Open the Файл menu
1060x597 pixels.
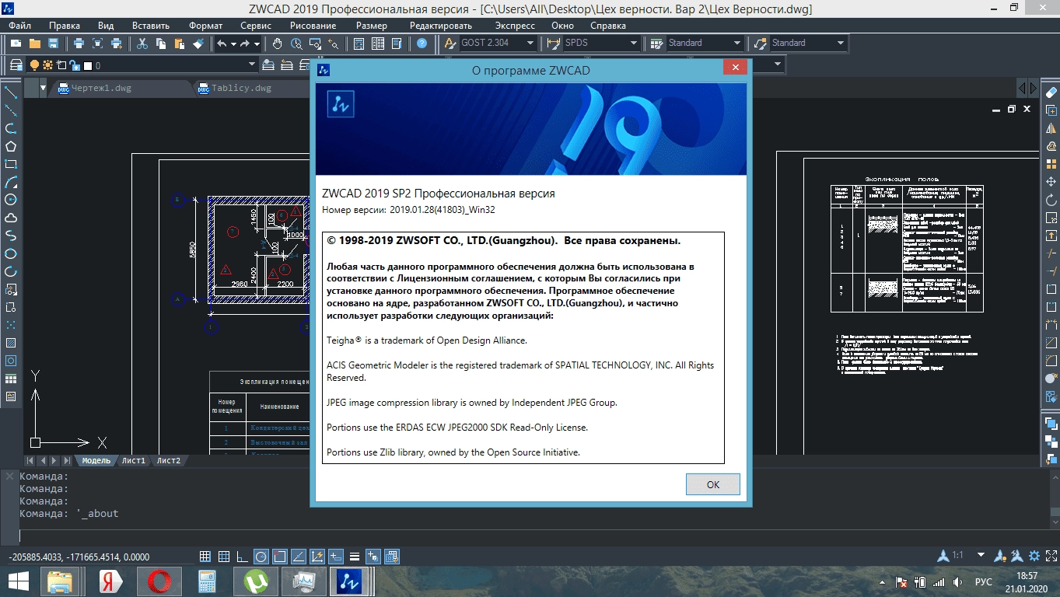[21, 26]
